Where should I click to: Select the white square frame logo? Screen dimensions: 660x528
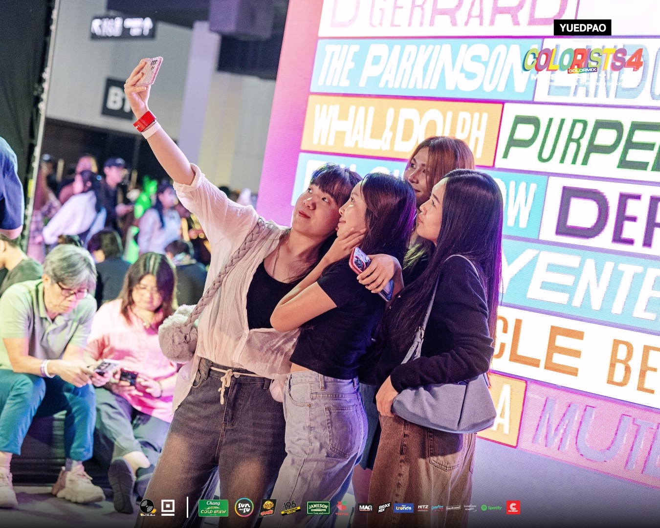168,507
